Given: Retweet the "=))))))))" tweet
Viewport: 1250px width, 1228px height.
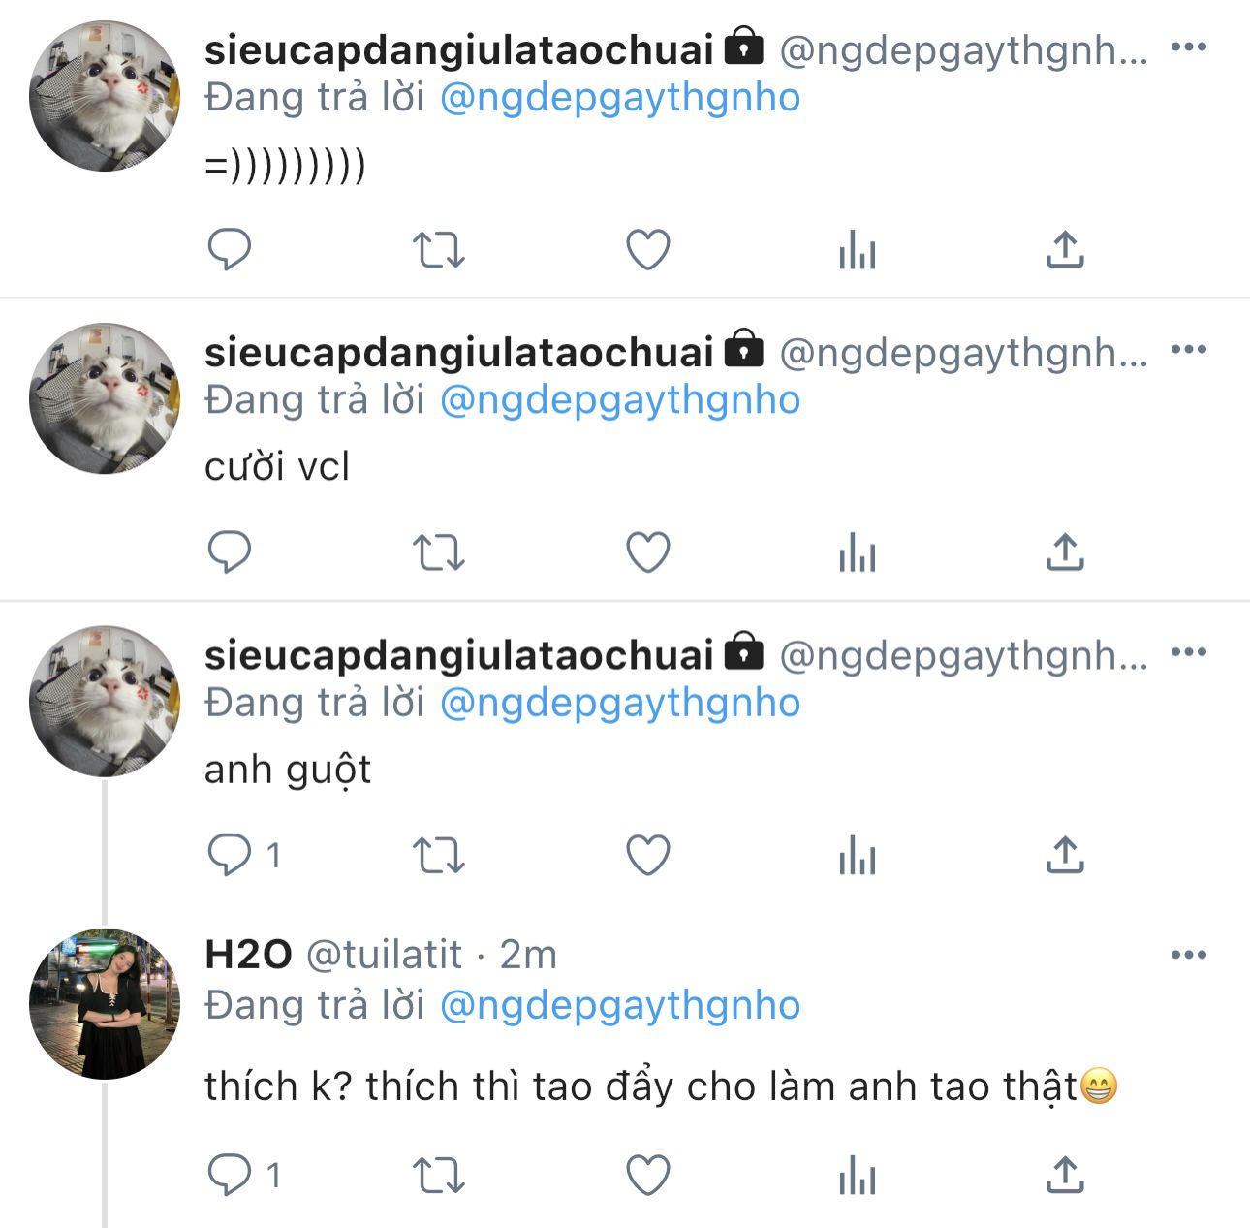Looking at the screenshot, I should click(x=439, y=250).
